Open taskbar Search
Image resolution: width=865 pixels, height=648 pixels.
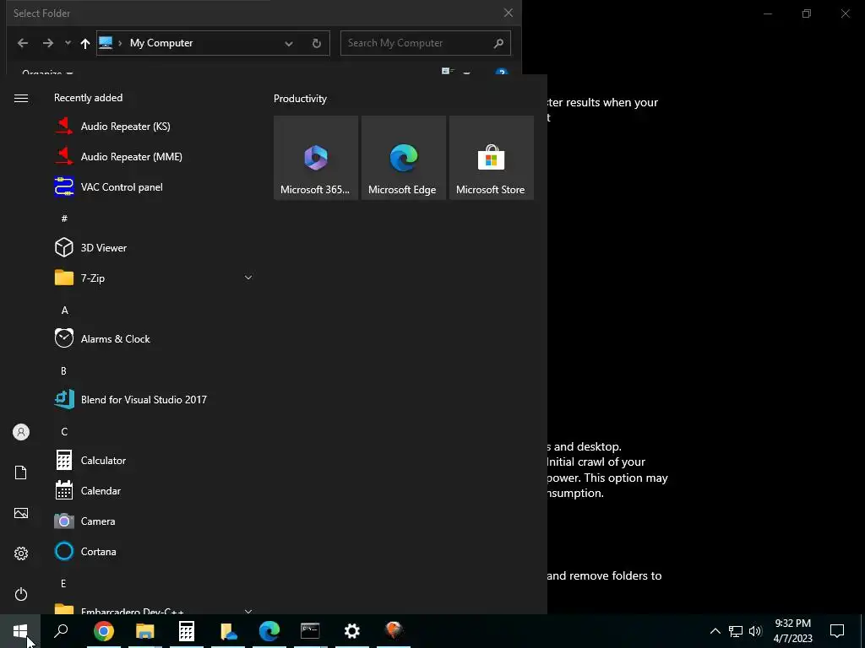[61, 631]
